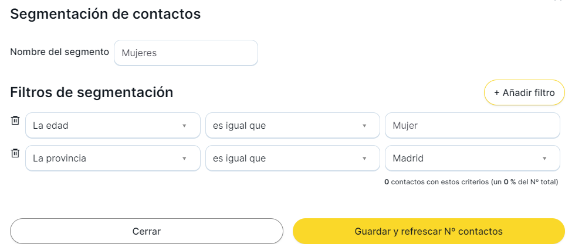Focus the Nombre del segmento text field
The height and width of the screenshot is (251, 582).
186,53
